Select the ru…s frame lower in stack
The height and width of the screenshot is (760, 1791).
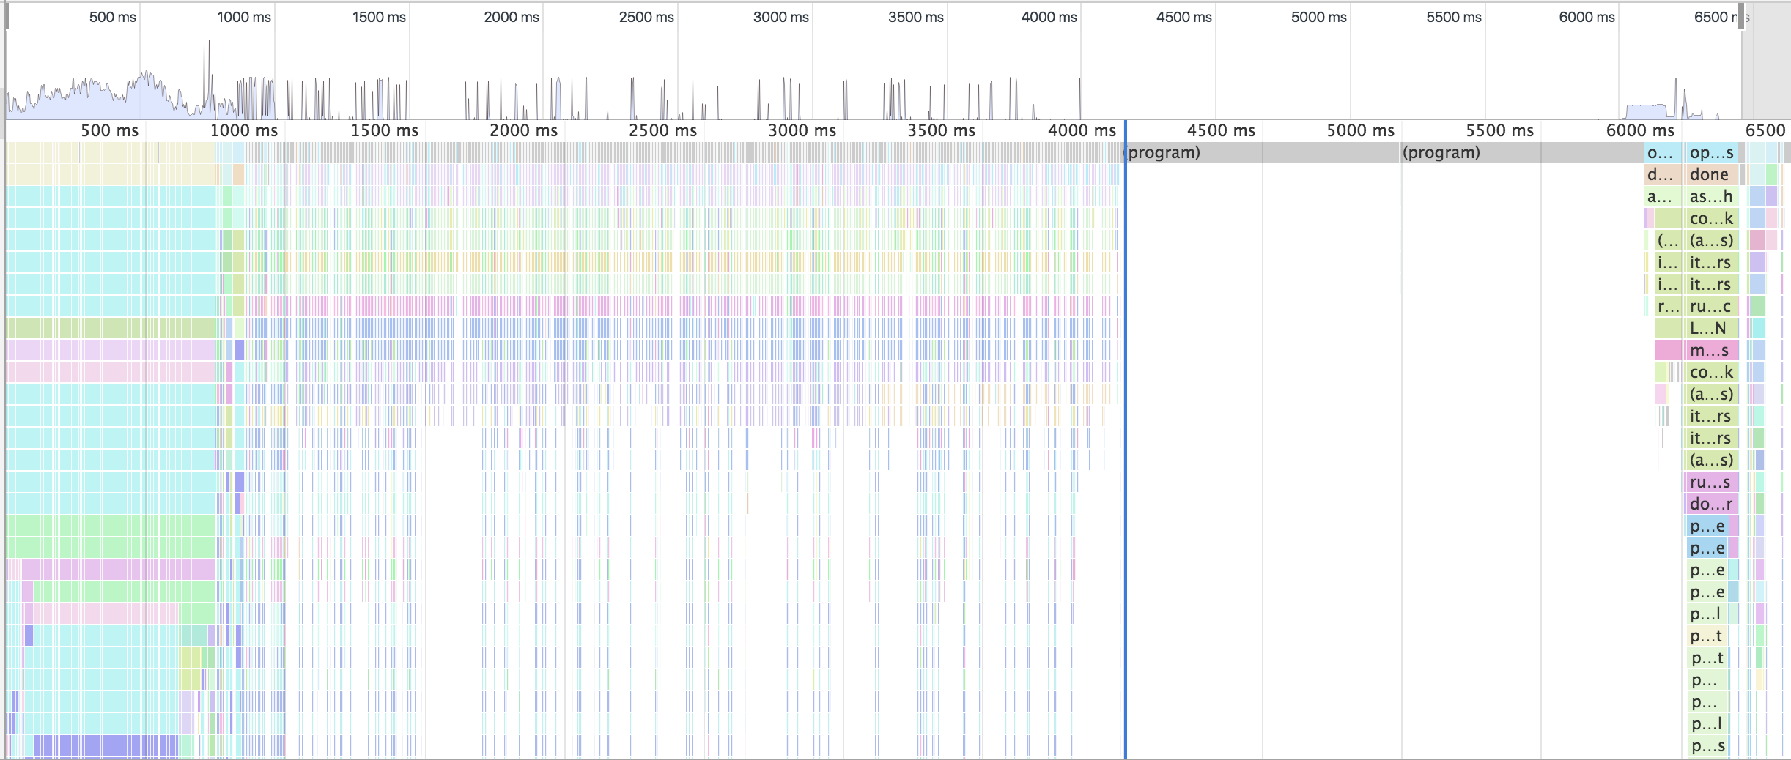[x=1707, y=482]
